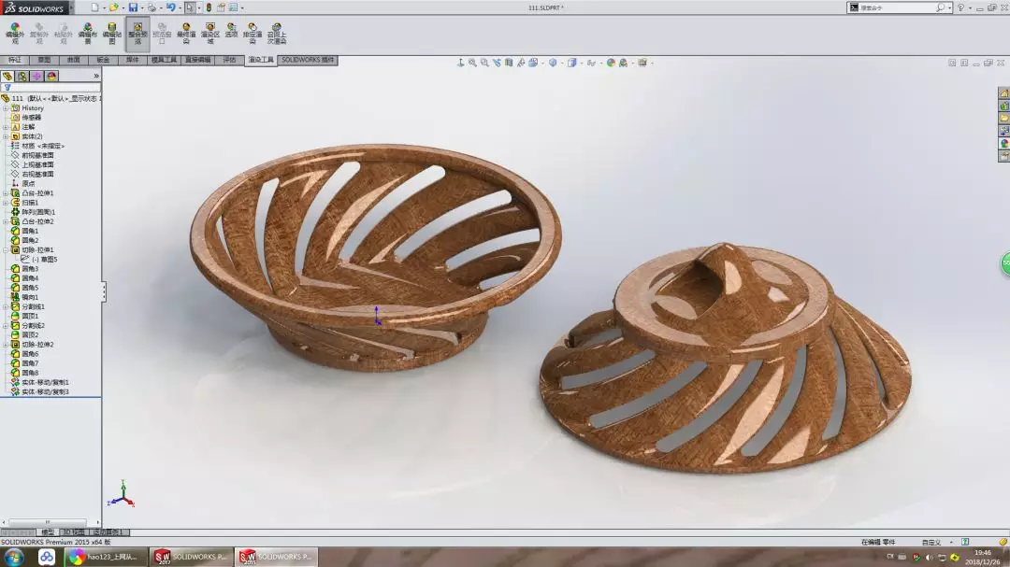
Task: Open dropdown arrow next to Save icon
Action: point(142,8)
